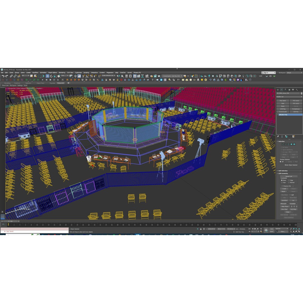The width and height of the screenshot is (303, 303).
Task: Click the QuickSlice button
Action: tap(284, 201)
